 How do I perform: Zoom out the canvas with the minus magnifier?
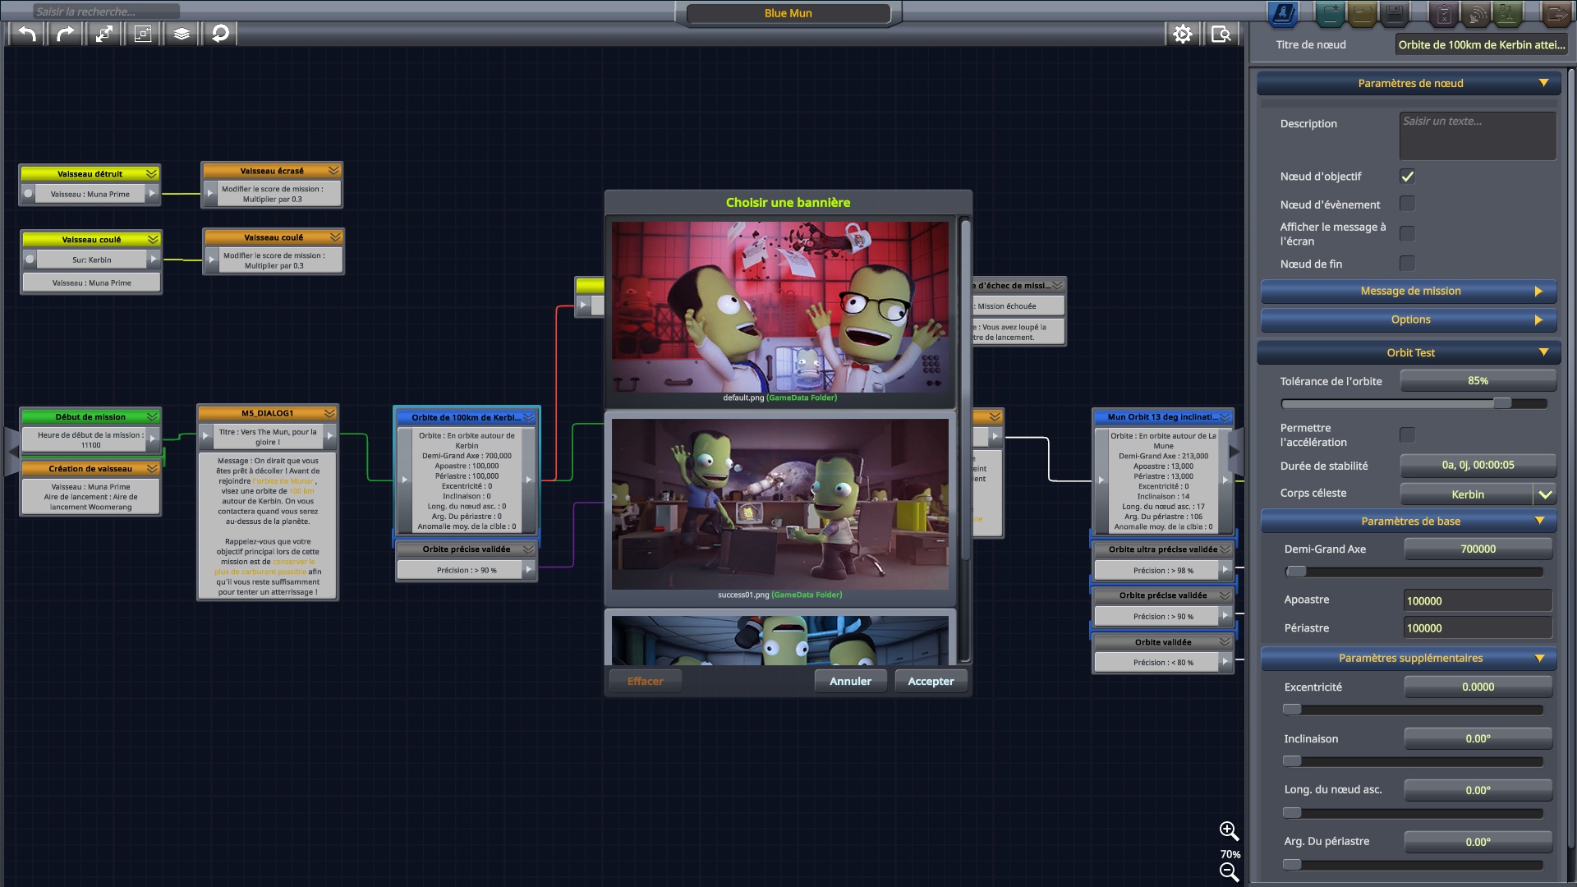(1229, 872)
